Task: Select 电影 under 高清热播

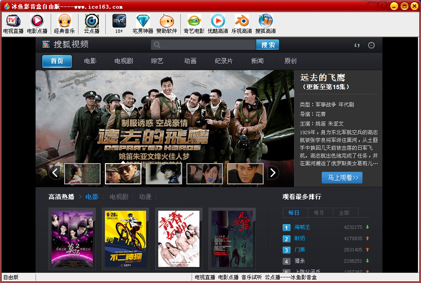Action: point(92,197)
